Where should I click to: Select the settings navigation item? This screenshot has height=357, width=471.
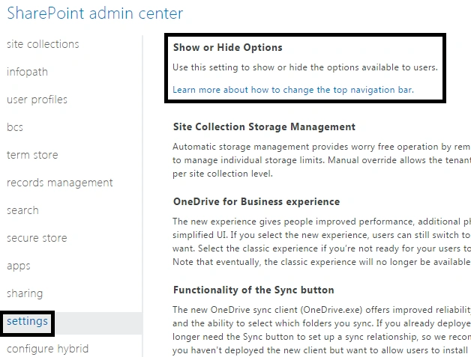tap(27, 321)
